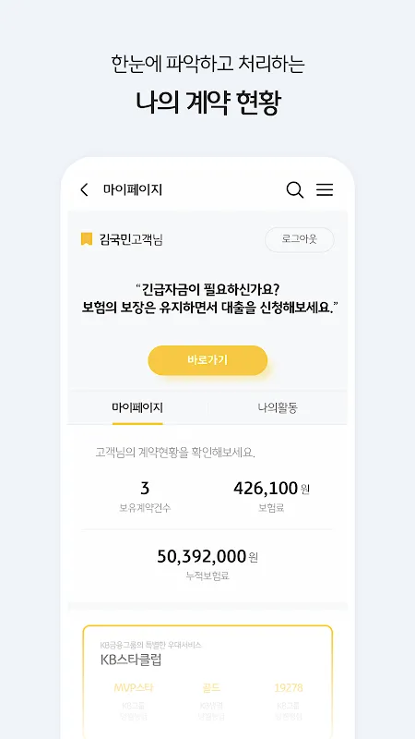Tap the 고객님의 계약현황을 확인해보세요 text
415x739 pixels.
tap(175, 454)
